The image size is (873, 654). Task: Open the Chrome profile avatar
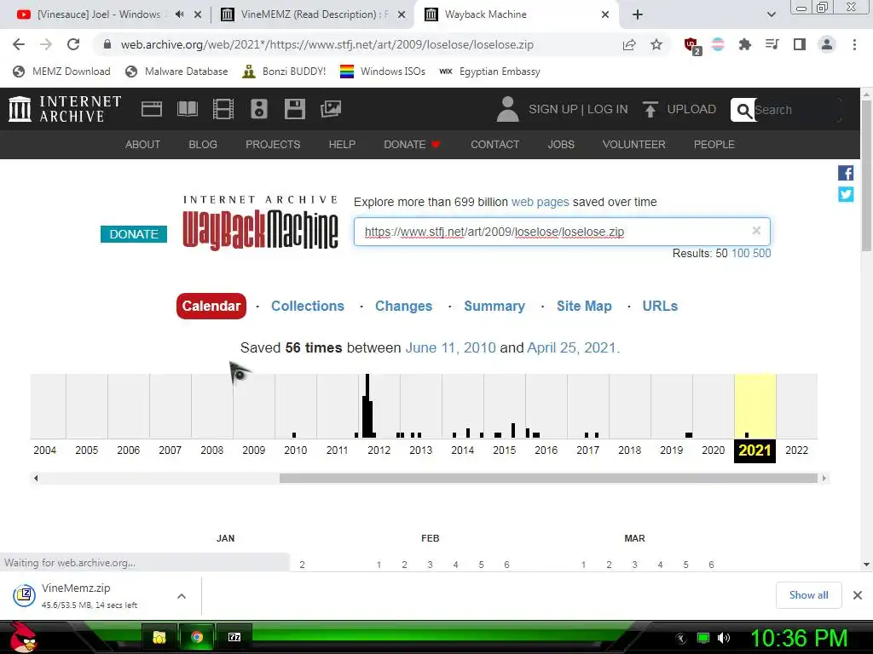pyautogui.click(x=827, y=44)
